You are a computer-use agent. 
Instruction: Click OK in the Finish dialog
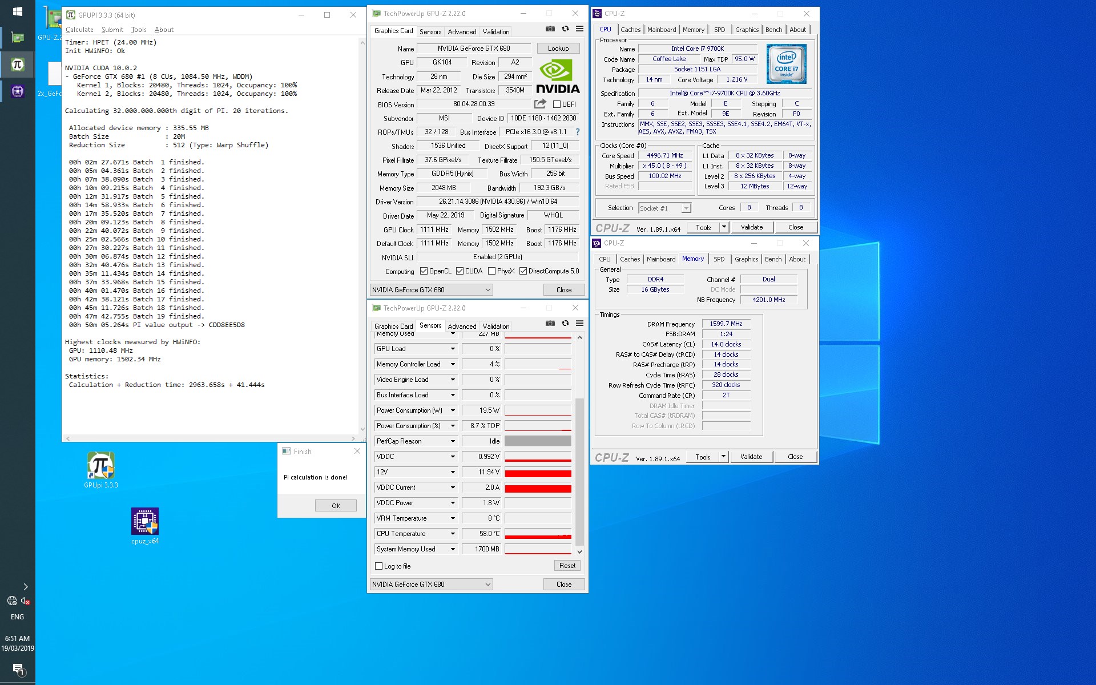click(x=336, y=506)
